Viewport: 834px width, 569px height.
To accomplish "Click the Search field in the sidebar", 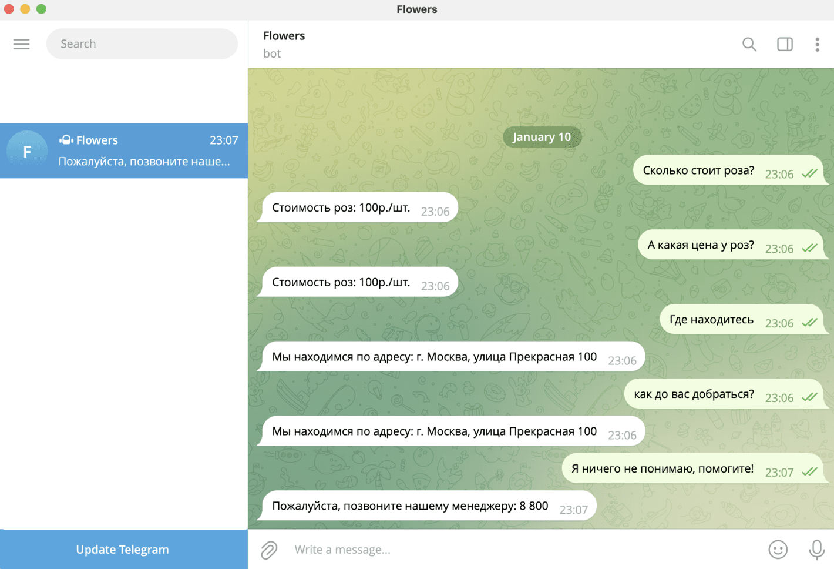I will pos(142,43).
